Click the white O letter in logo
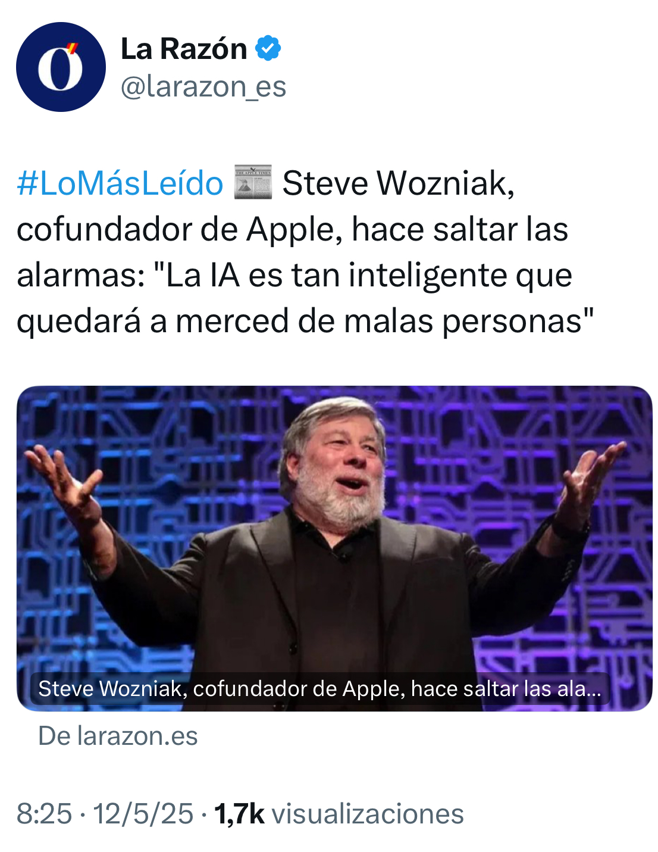 (59, 70)
